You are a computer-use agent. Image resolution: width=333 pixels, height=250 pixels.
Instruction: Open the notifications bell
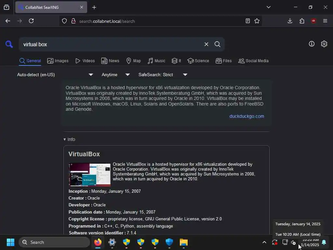[x=324, y=242]
